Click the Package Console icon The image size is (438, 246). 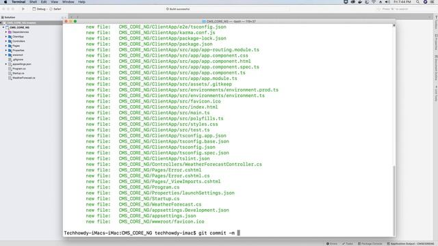tap(359, 244)
